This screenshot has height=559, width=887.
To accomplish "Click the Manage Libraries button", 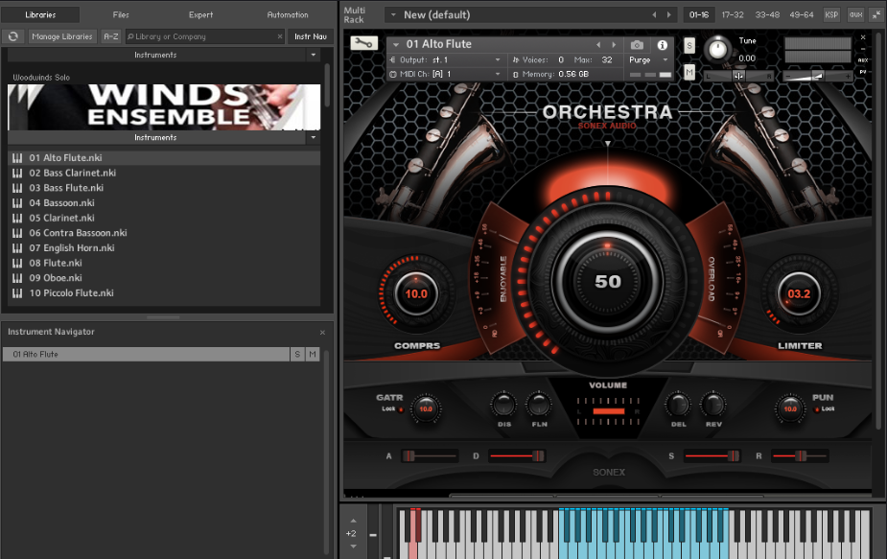I will coord(62,36).
